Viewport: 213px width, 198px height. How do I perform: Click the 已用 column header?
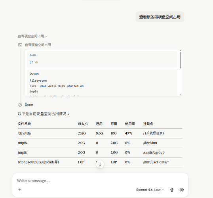click(x=99, y=124)
